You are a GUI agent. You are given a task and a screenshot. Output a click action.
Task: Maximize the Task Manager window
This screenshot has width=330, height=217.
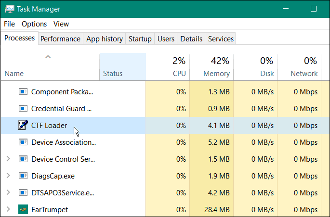tap(314, 9)
